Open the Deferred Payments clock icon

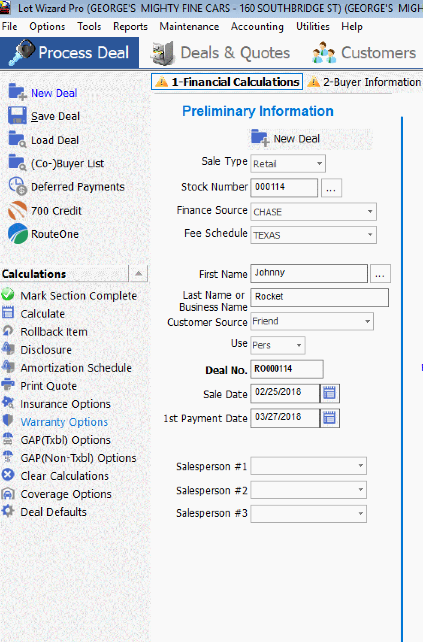coord(18,187)
